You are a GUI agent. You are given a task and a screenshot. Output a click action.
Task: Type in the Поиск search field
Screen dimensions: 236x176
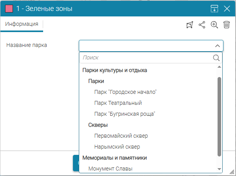click(146, 58)
